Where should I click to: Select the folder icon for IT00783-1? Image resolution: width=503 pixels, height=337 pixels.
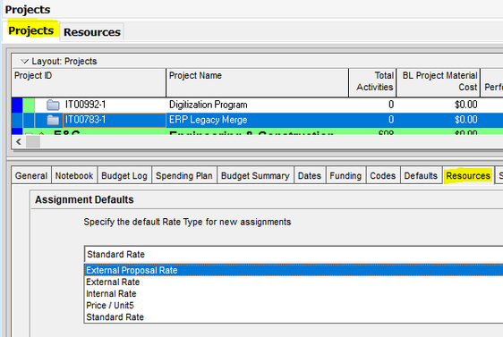tap(53, 120)
